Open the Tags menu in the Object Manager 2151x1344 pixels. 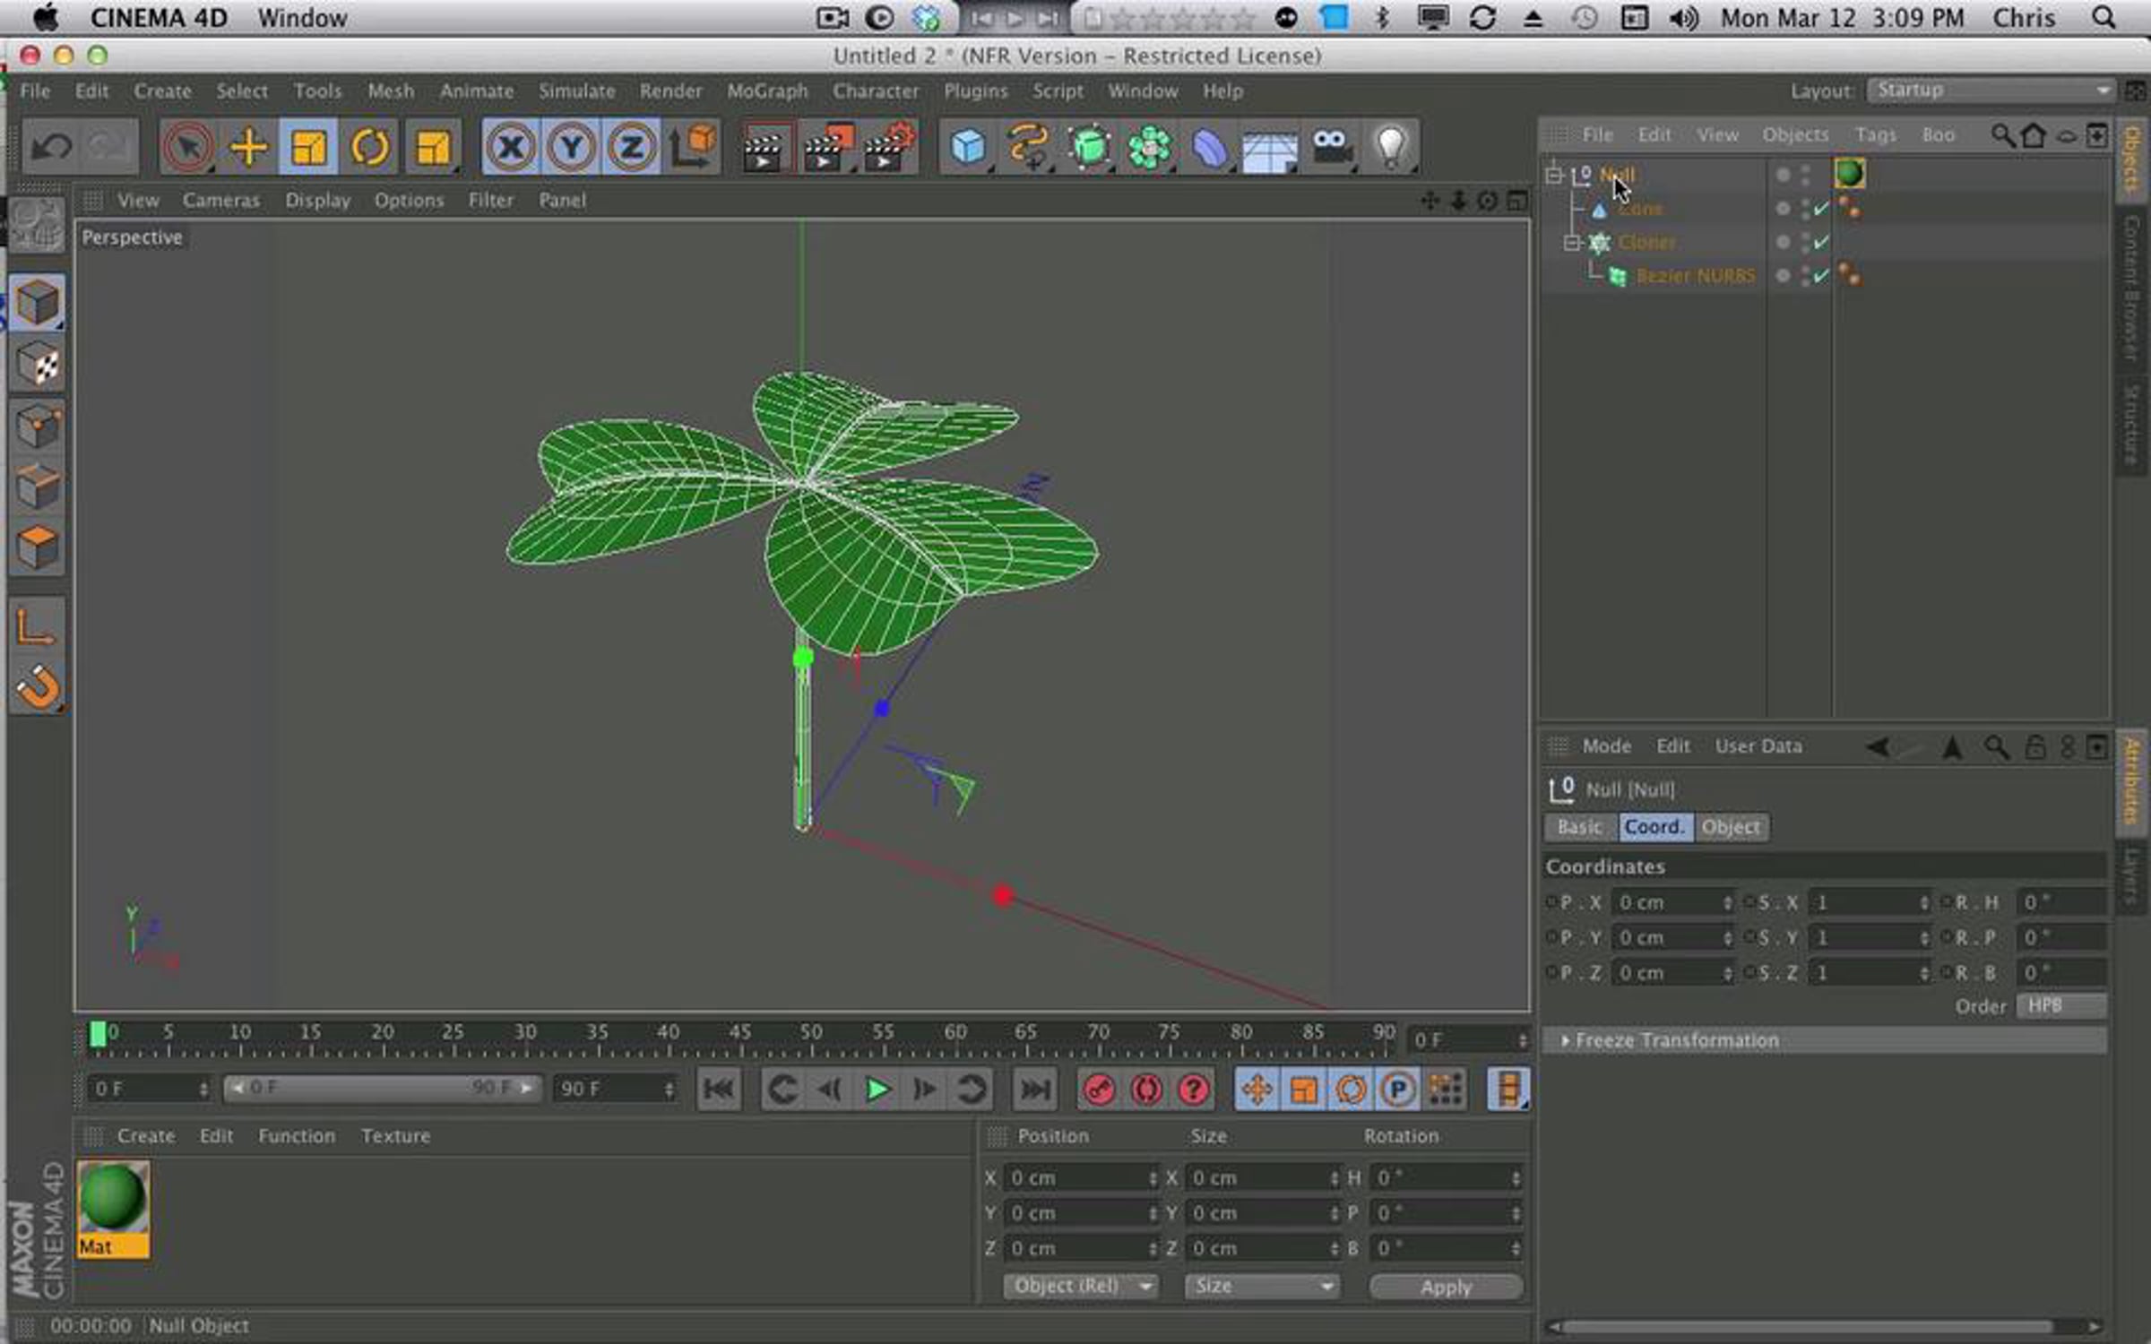pyautogui.click(x=1876, y=135)
